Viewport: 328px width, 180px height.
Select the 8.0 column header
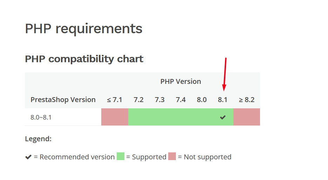(x=201, y=100)
